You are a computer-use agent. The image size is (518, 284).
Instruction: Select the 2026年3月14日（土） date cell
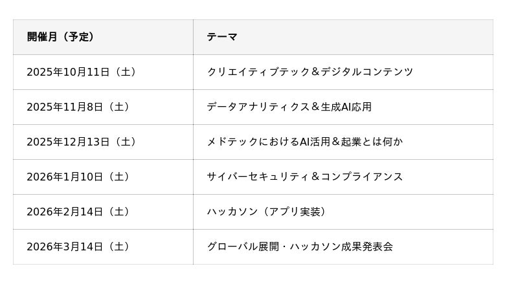78,246
